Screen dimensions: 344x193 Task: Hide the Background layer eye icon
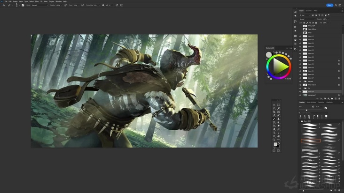tap(300, 95)
